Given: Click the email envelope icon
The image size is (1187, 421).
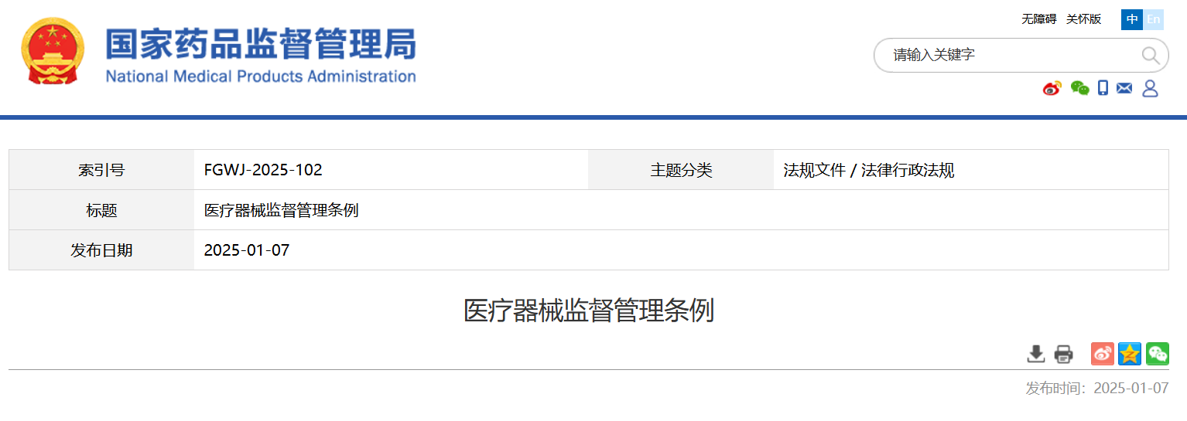Looking at the screenshot, I should (x=1124, y=88).
